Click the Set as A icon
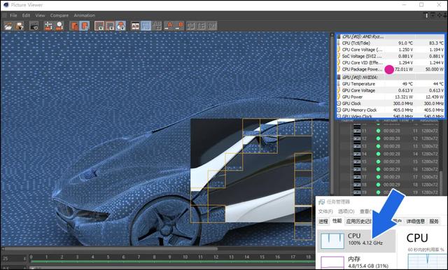Image resolution: width=448 pixels, height=270 pixels. pos(169,26)
